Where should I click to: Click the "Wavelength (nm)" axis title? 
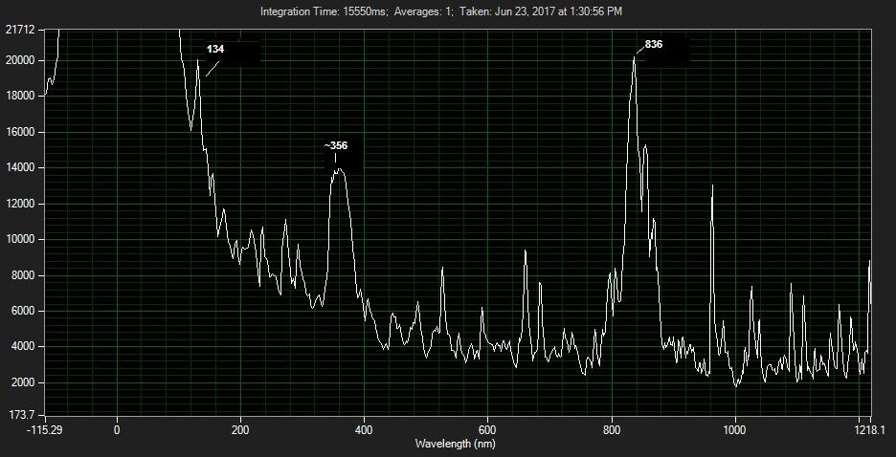(456, 444)
